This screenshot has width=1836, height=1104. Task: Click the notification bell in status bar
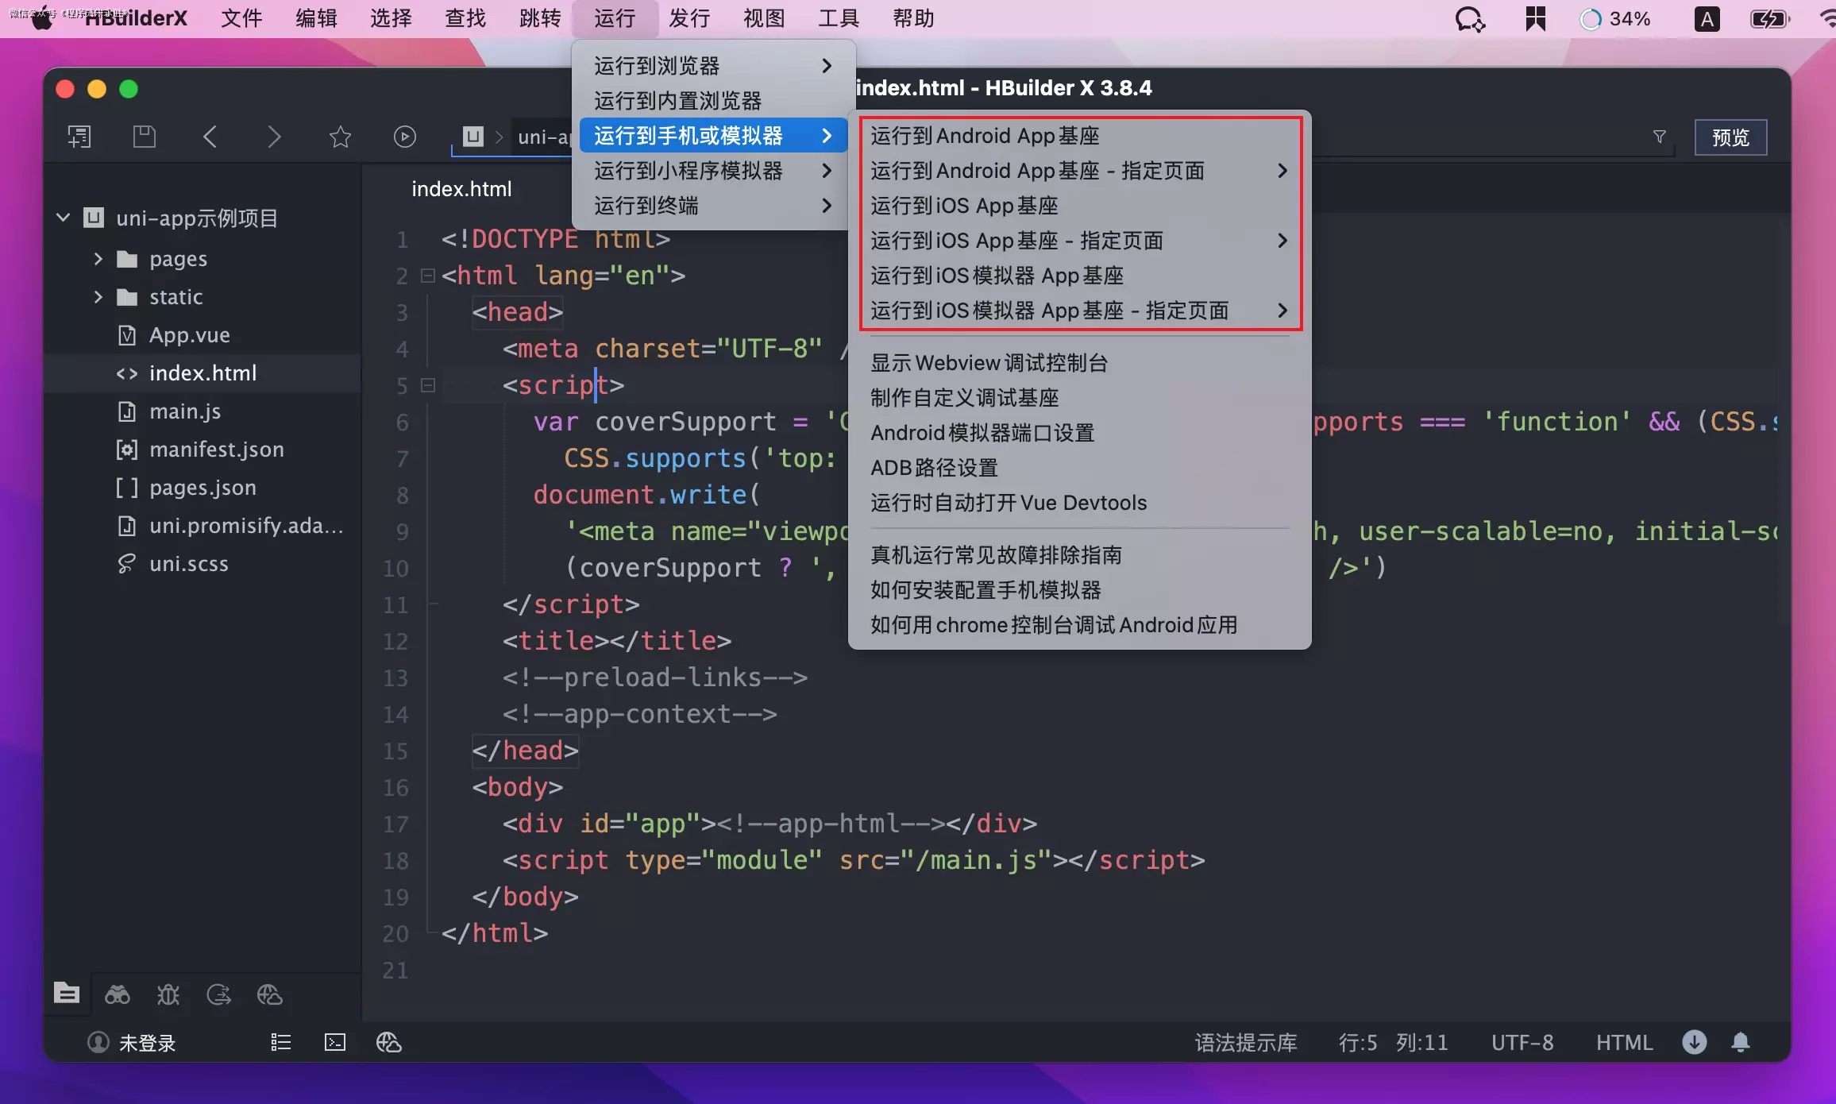point(1741,1042)
